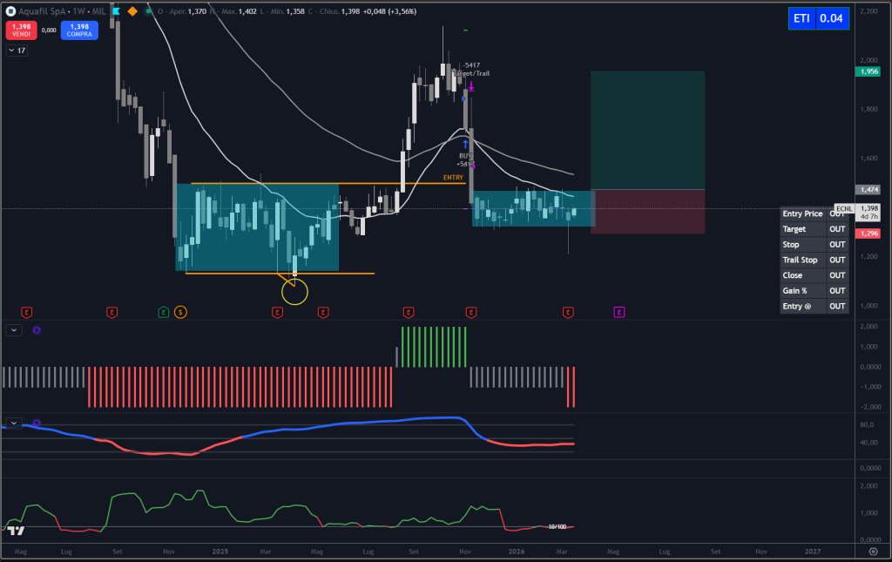
Task: Click the blue COMPRA 1,398 buy button
Action: click(79, 30)
